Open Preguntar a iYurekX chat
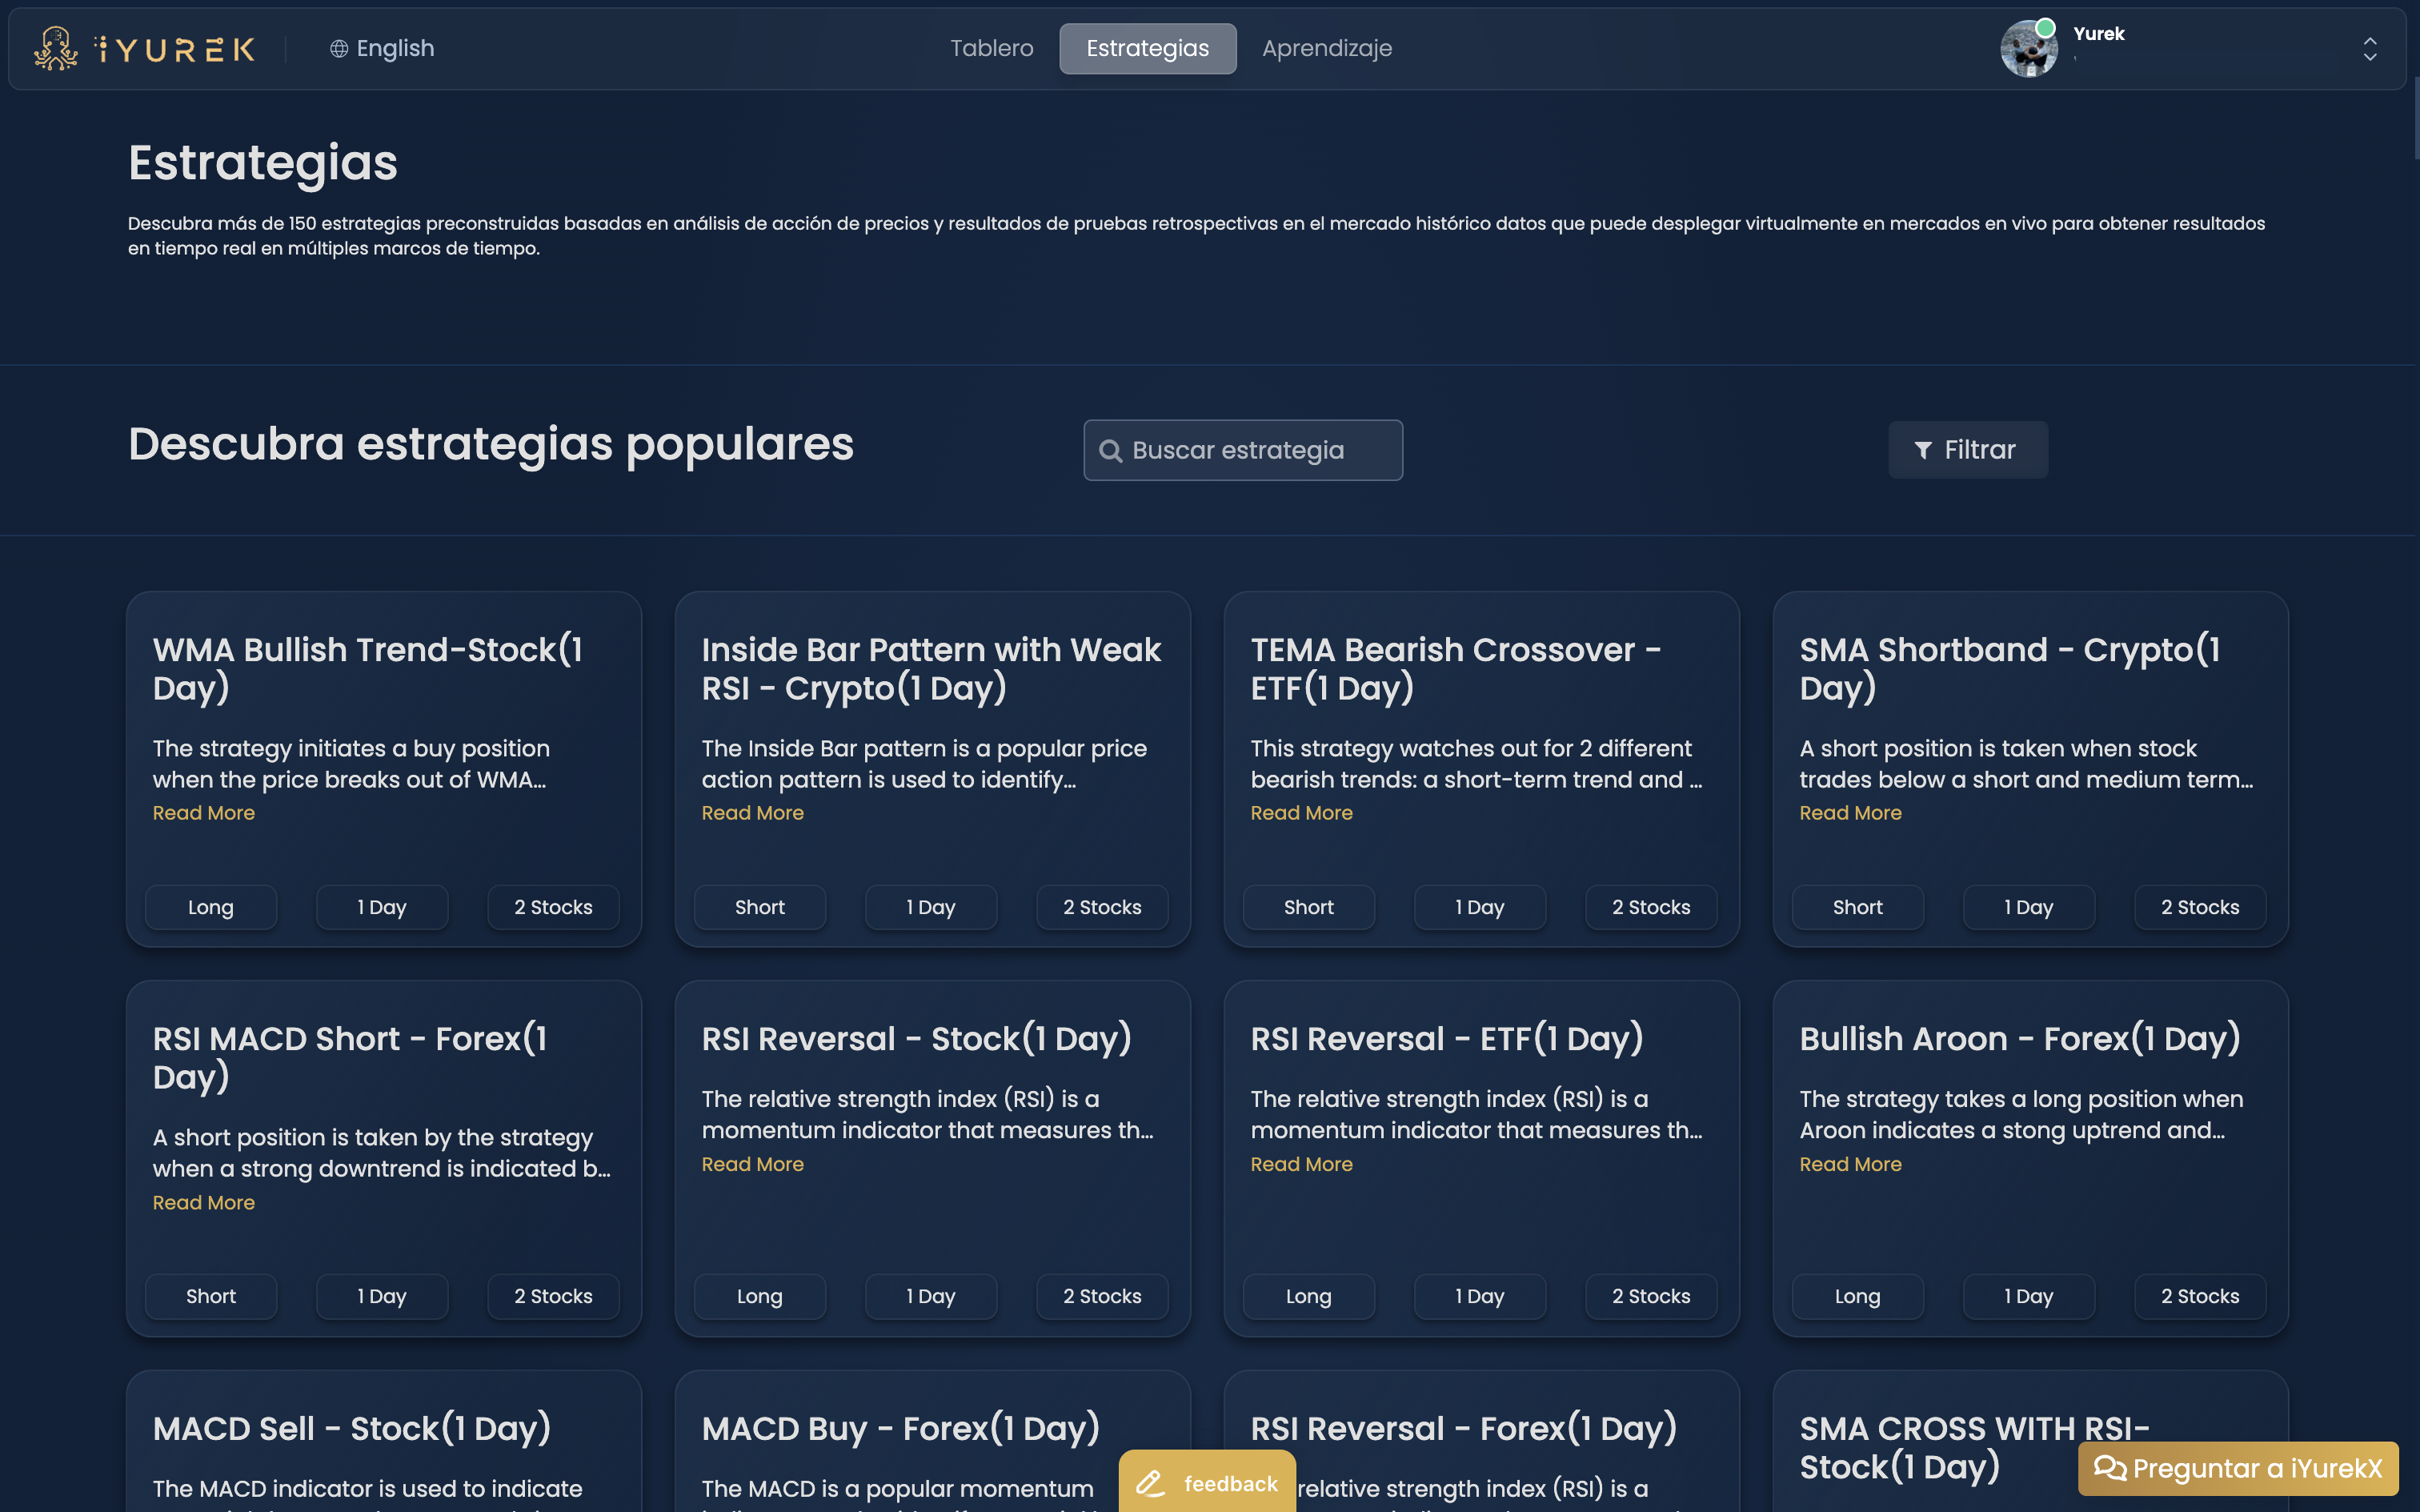The image size is (2420, 1512). pyautogui.click(x=2238, y=1468)
